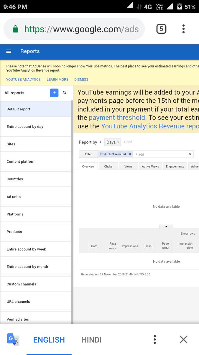Image resolution: width=199 pixels, height=355 pixels.
Task: Open Entire account by week report
Action: (36, 249)
